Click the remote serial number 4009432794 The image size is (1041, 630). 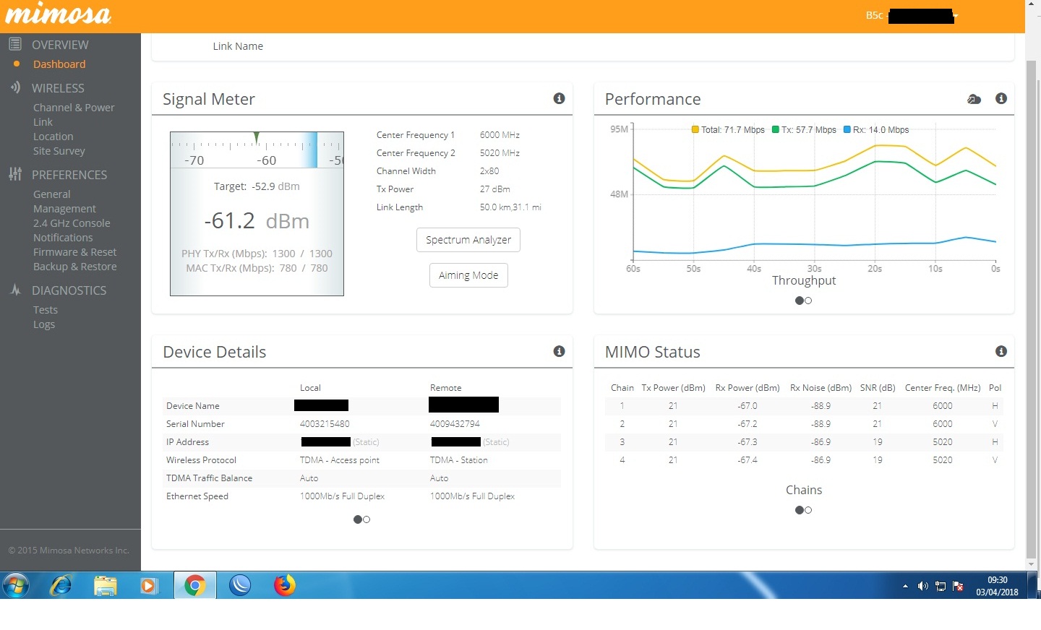coord(455,424)
